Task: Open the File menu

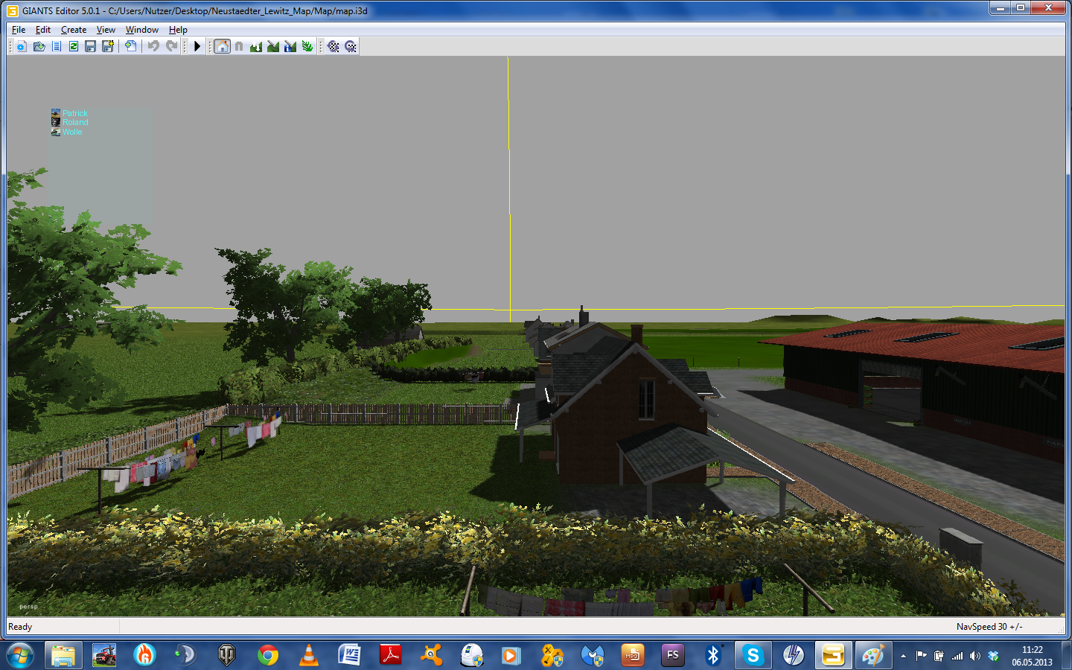Action: (19, 30)
